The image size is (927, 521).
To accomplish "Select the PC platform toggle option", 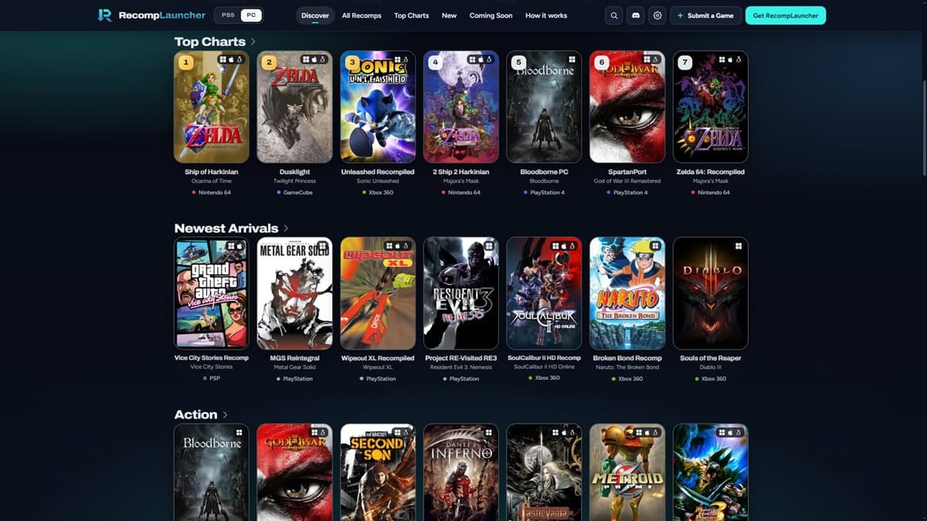I will [x=251, y=15].
